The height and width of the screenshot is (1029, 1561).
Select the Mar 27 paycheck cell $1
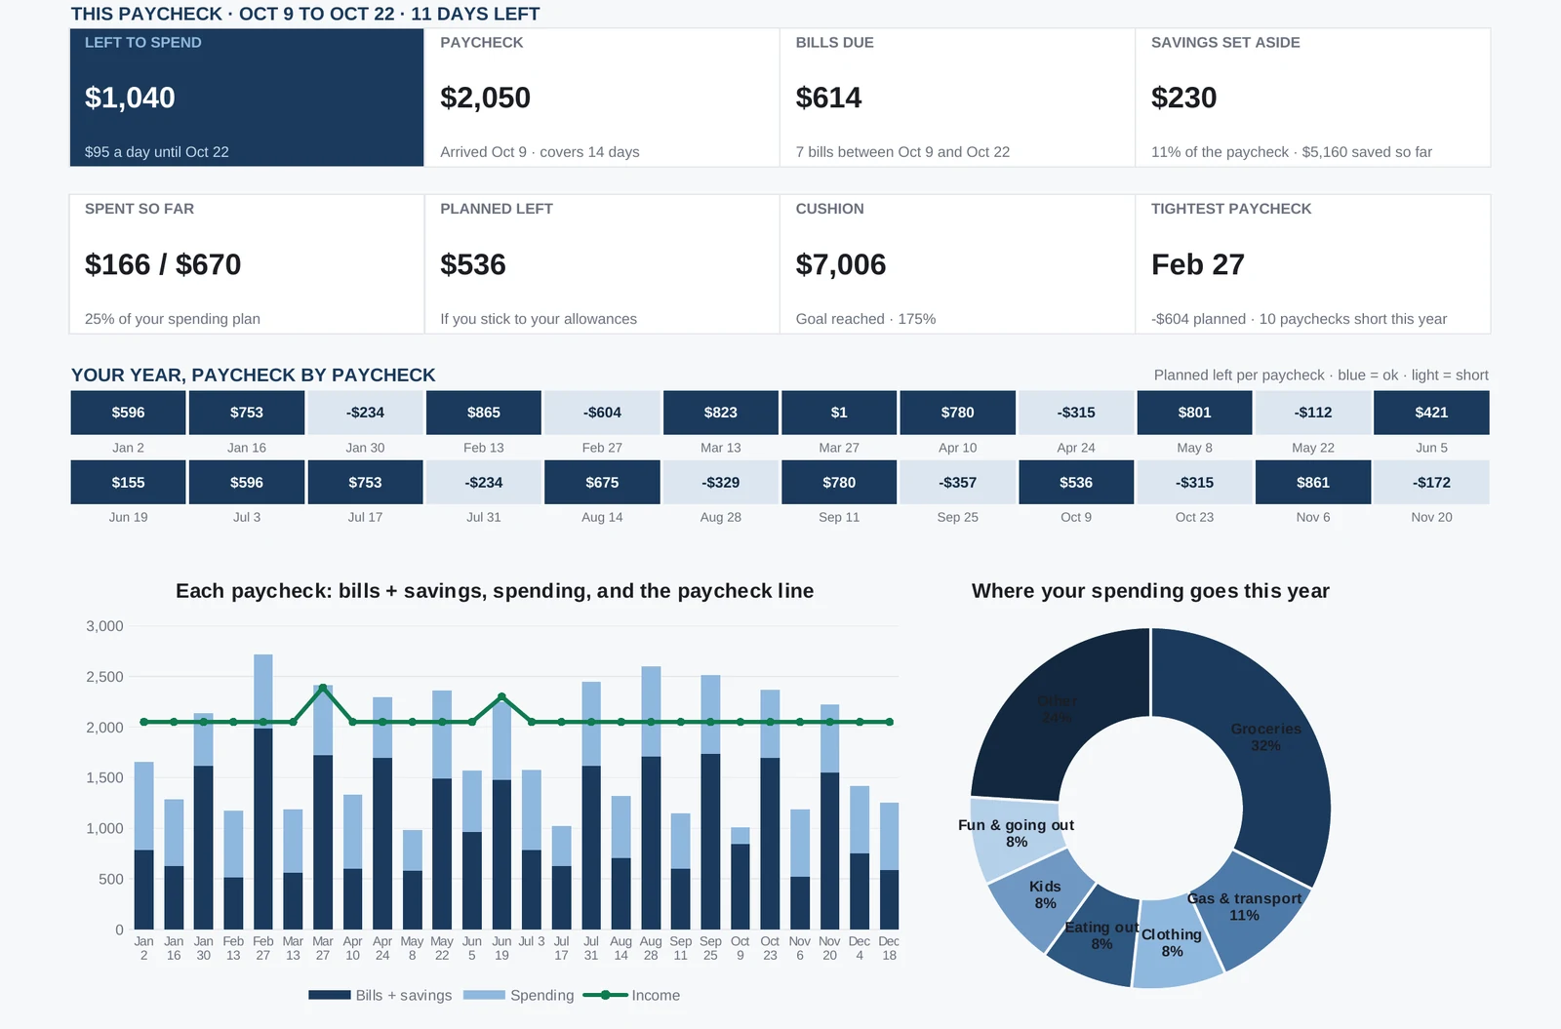[839, 413]
